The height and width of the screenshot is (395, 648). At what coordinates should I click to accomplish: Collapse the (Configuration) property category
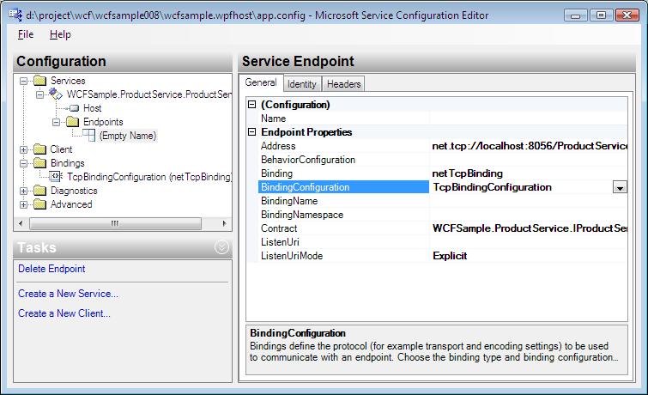[x=251, y=105]
